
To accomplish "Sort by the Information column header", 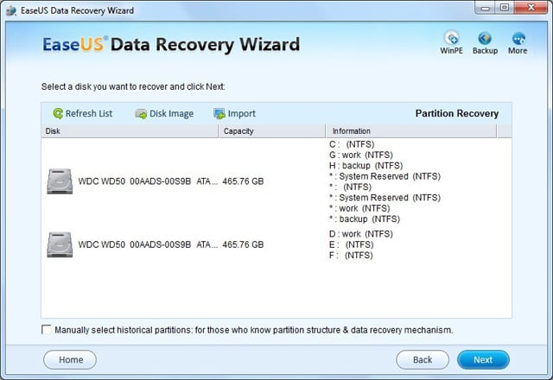I will coord(411,131).
